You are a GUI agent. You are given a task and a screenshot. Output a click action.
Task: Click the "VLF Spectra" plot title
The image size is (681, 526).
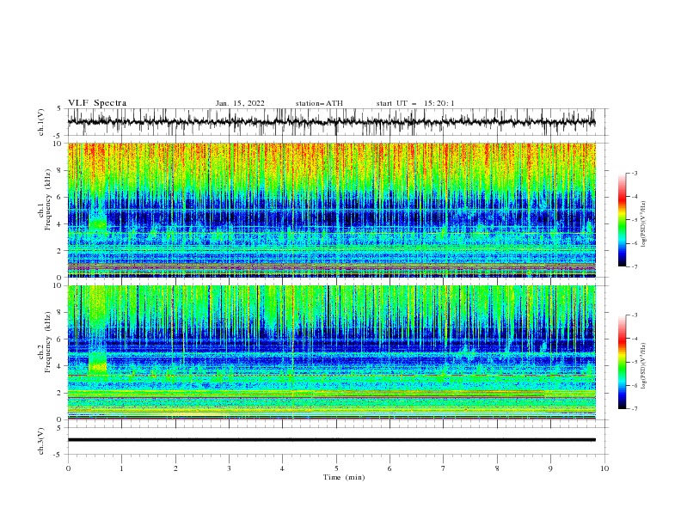[x=97, y=103]
